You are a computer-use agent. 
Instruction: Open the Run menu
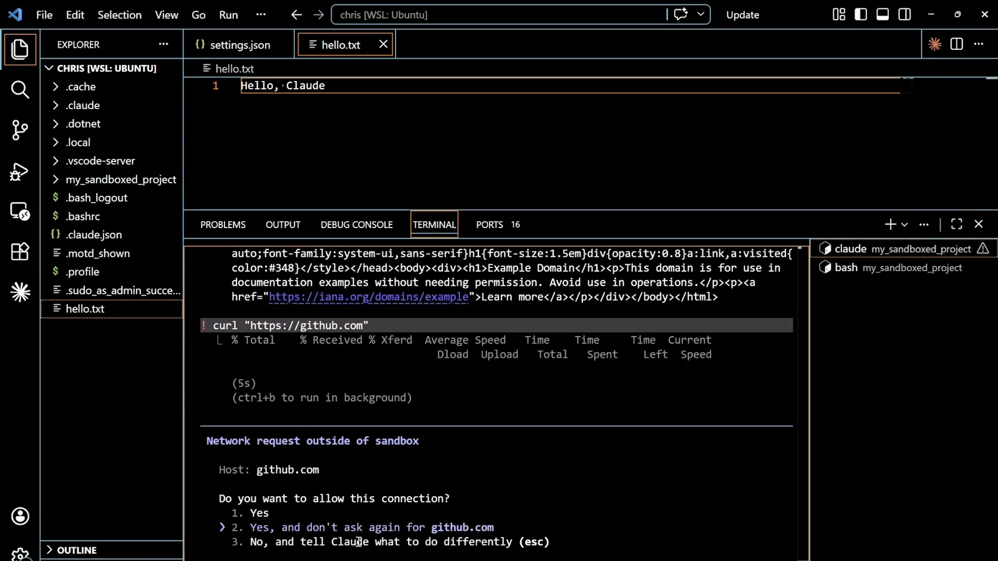click(228, 14)
